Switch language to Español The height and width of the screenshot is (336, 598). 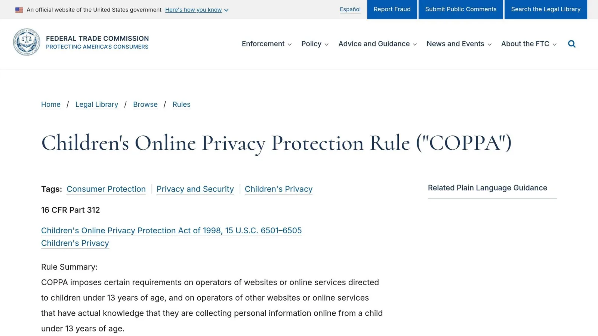350,9
